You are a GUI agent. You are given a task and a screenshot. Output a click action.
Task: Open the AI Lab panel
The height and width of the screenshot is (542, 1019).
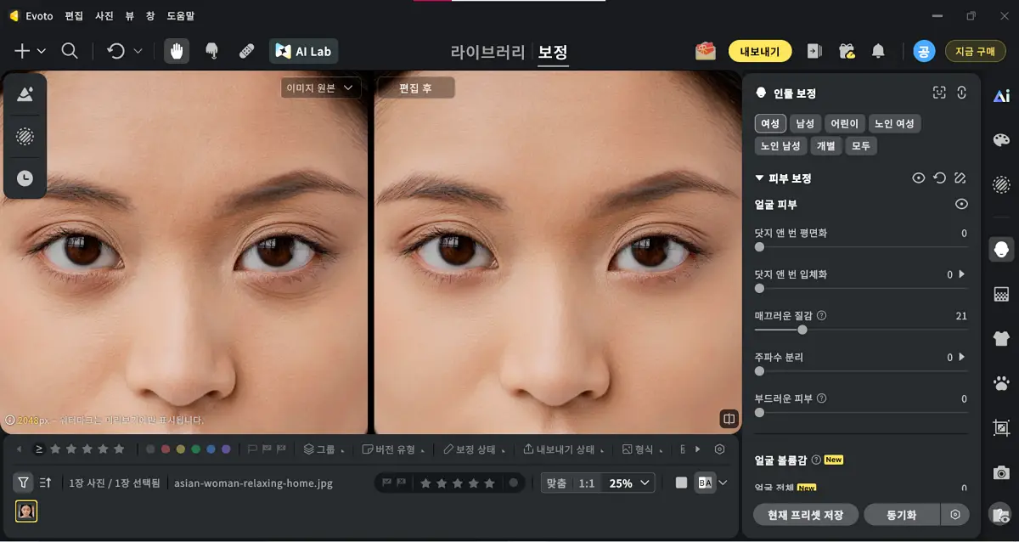(304, 51)
